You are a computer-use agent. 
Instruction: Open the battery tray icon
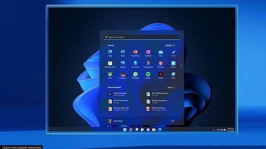pos(224,130)
